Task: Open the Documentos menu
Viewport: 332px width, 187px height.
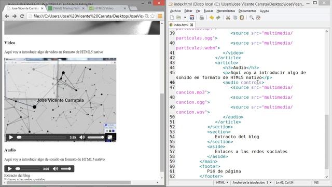Action: coord(247,11)
